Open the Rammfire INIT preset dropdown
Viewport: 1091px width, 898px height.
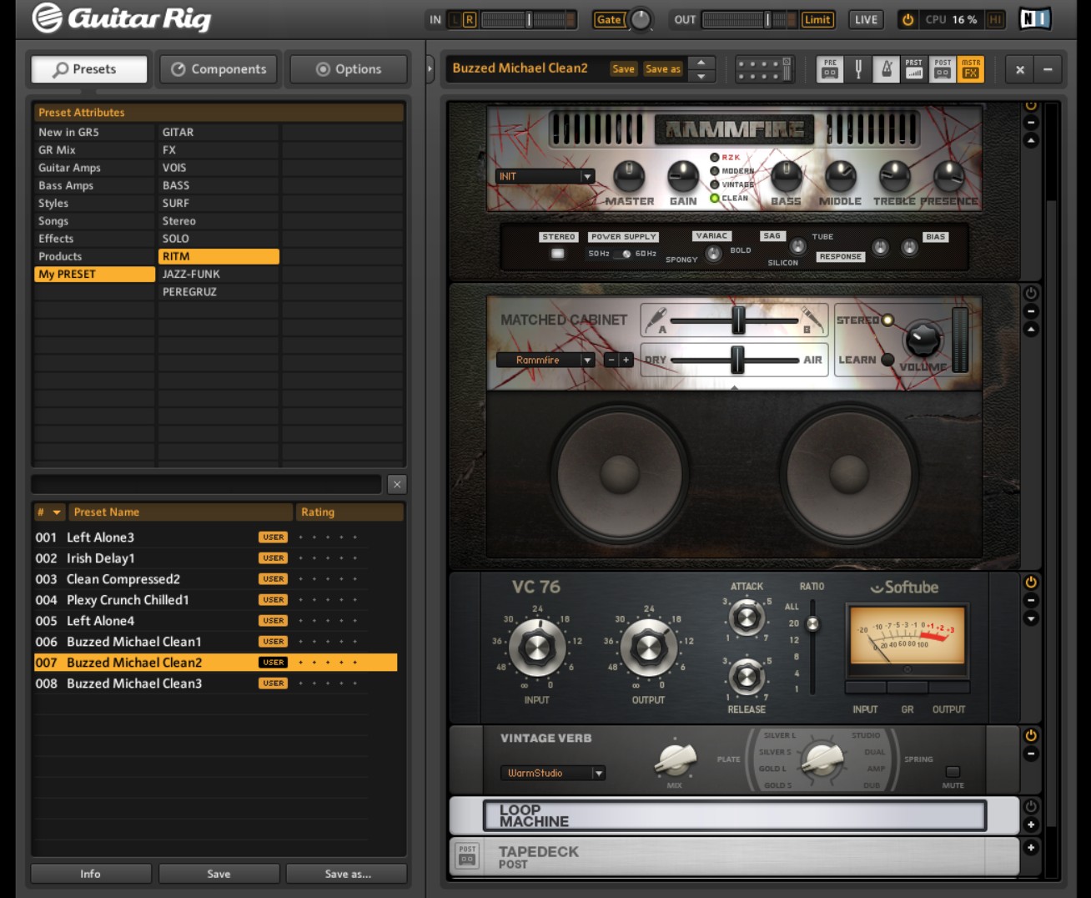(587, 176)
